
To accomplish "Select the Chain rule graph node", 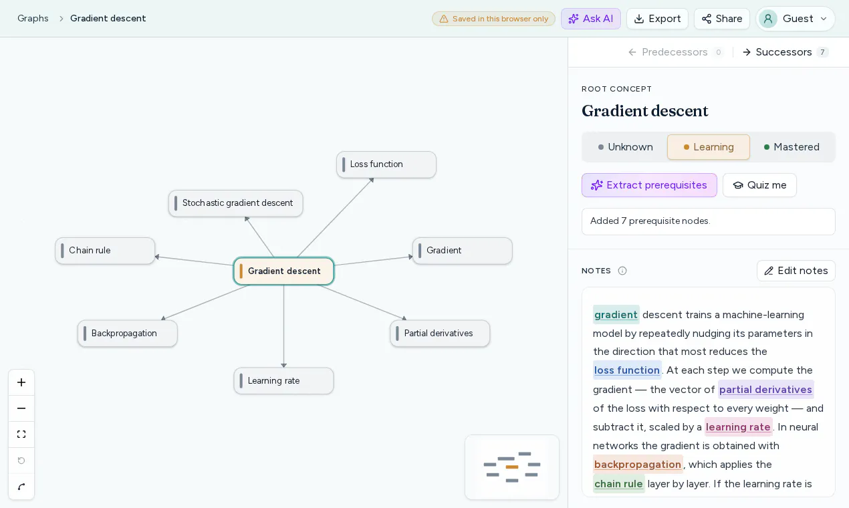I will (105, 251).
